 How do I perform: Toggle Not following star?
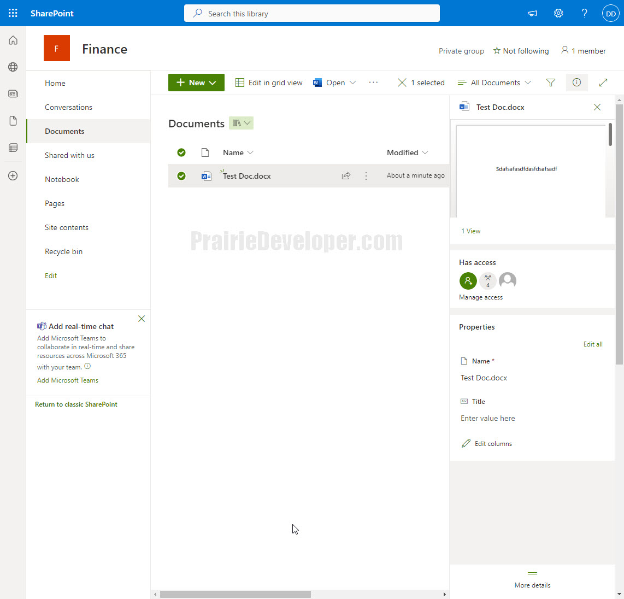point(521,50)
